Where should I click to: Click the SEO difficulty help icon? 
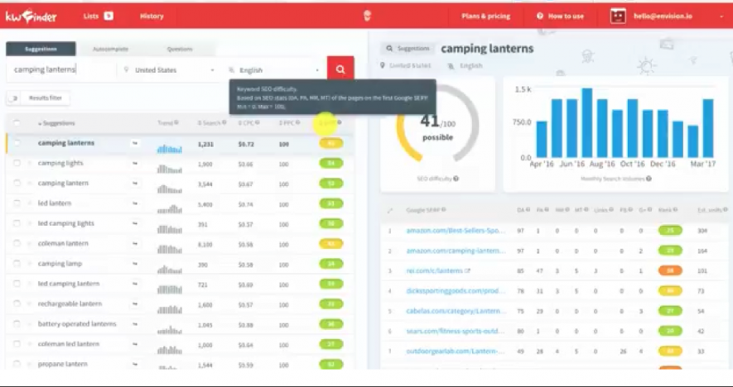(456, 179)
